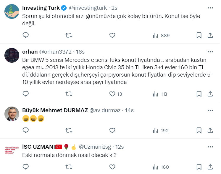
Task: Open Investing Turk's profile avatar
Action: pos(12,11)
